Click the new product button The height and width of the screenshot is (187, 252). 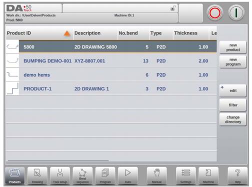click(x=233, y=47)
